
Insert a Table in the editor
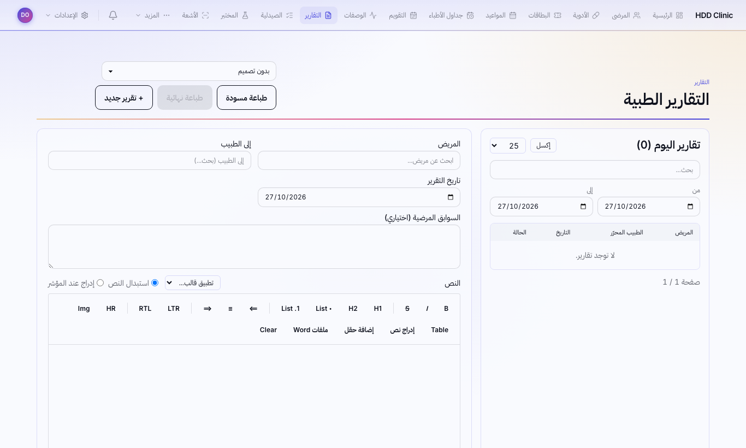[x=440, y=330]
